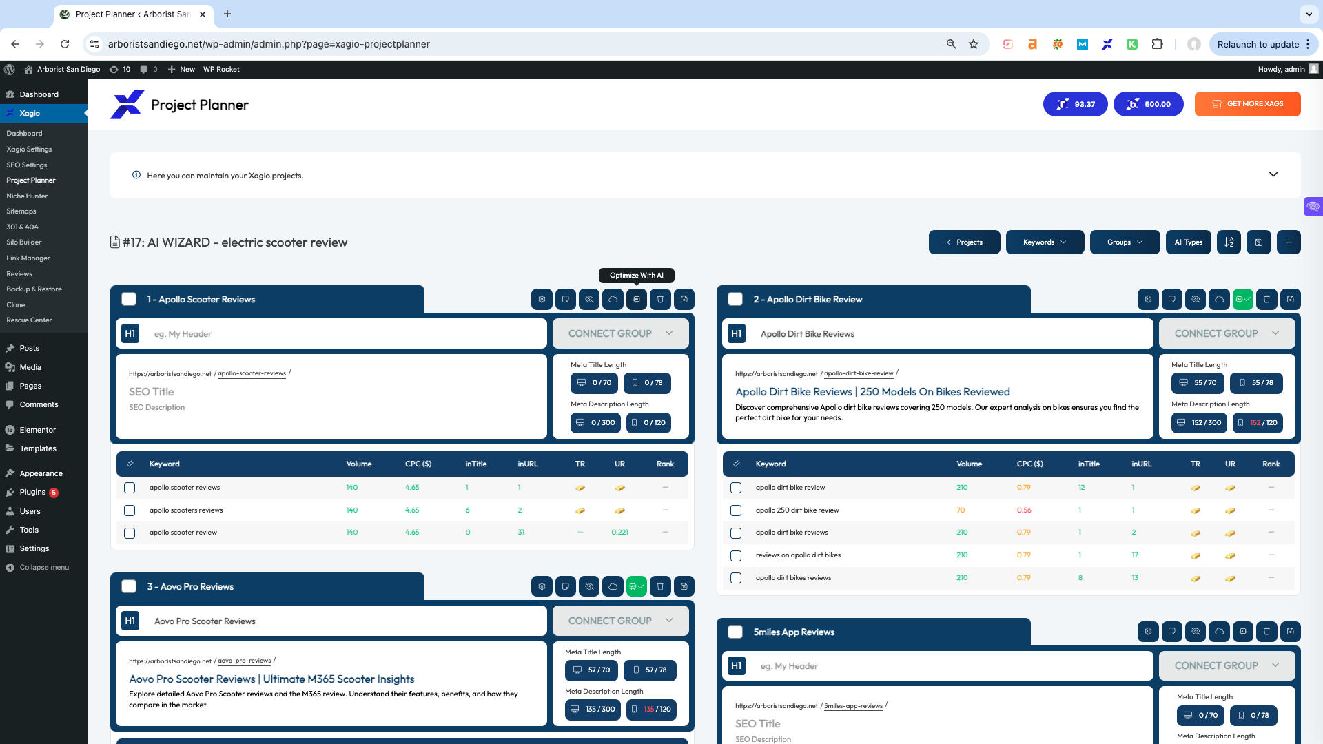Click AI optimize icon on 5miles App Reviews group

(1242, 631)
